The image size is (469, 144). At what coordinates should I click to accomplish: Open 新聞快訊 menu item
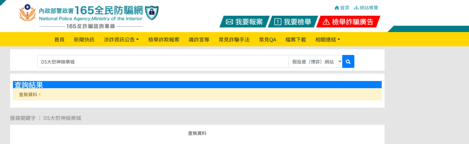tap(84, 40)
